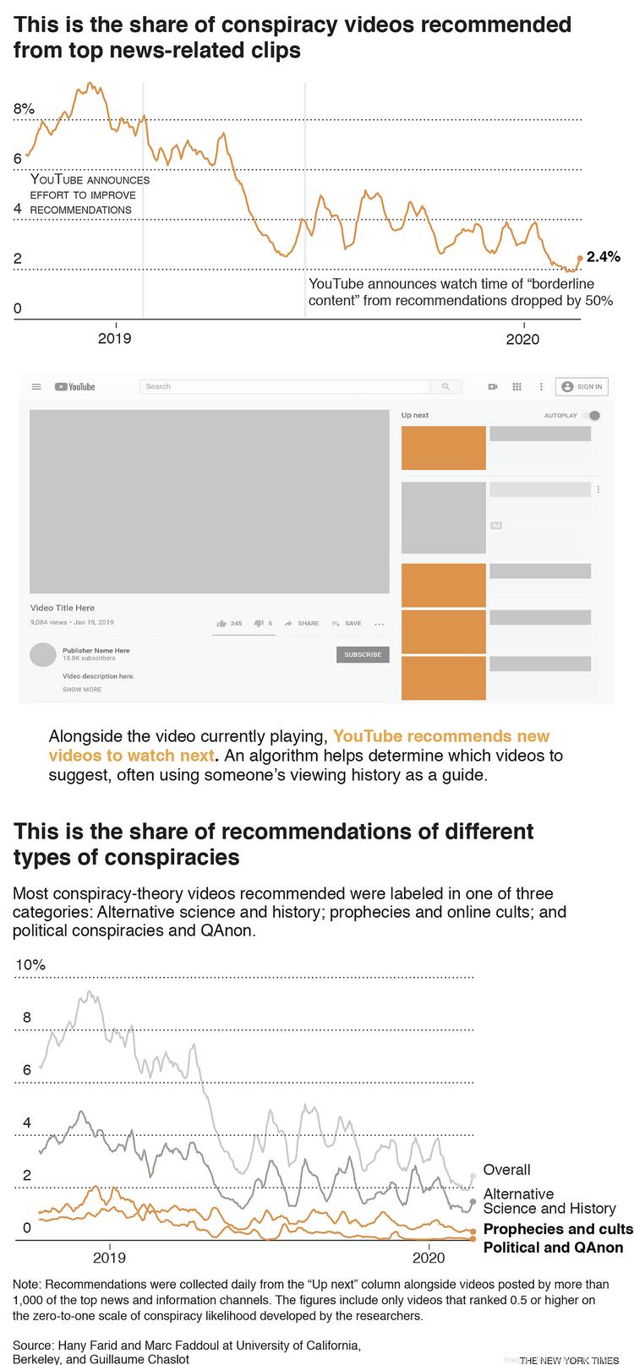Click the Subscribe button
The image size is (634, 1365).
coord(363,655)
